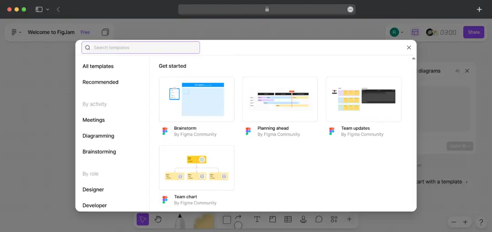Viewport: 492px width, 232px height.
Task: Click the template list scroll-up arrow
Action: (414, 59)
